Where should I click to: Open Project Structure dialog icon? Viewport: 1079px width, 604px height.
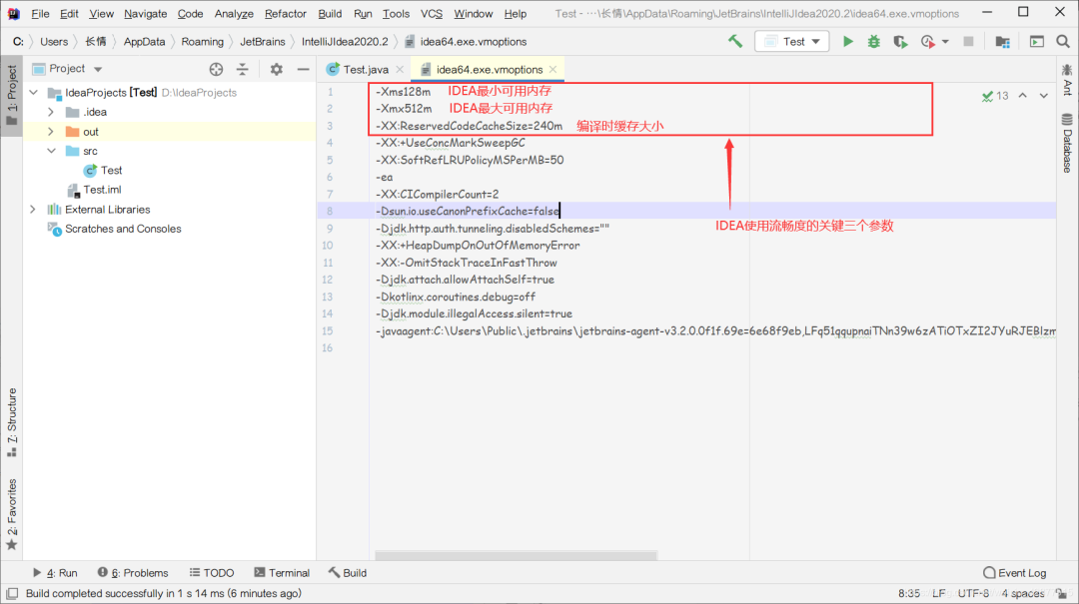pyautogui.click(x=1003, y=41)
